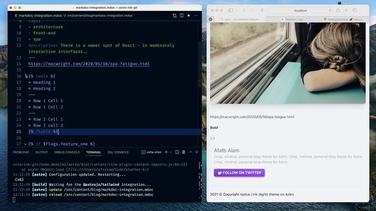376x211 pixels.
Task: Click the '* Row 1 Cell 2' line
Action: point(46,107)
